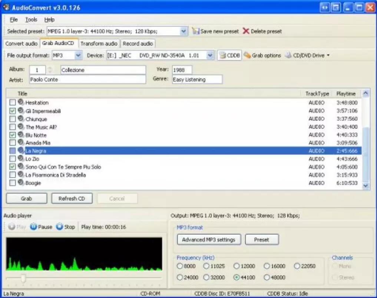Image resolution: width=377 pixels, height=298 pixels.
Task: Click the audio player position slider handle
Action: 23,278
